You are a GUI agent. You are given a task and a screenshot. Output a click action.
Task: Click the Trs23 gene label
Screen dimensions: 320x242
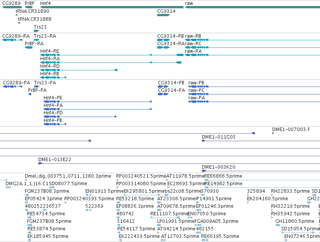[x=40, y=27]
